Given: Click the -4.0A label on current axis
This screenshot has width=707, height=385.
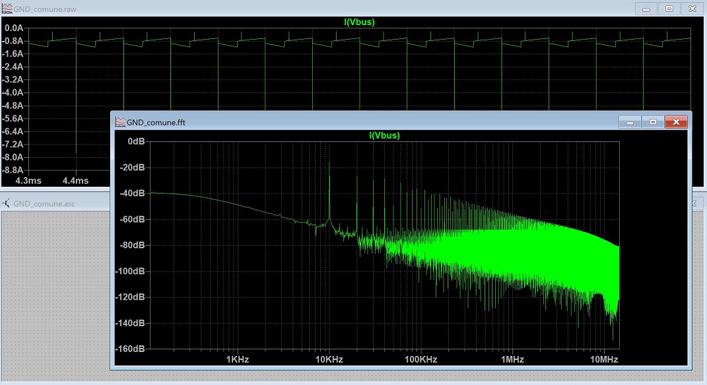Looking at the screenshot, I should (14, 92).
